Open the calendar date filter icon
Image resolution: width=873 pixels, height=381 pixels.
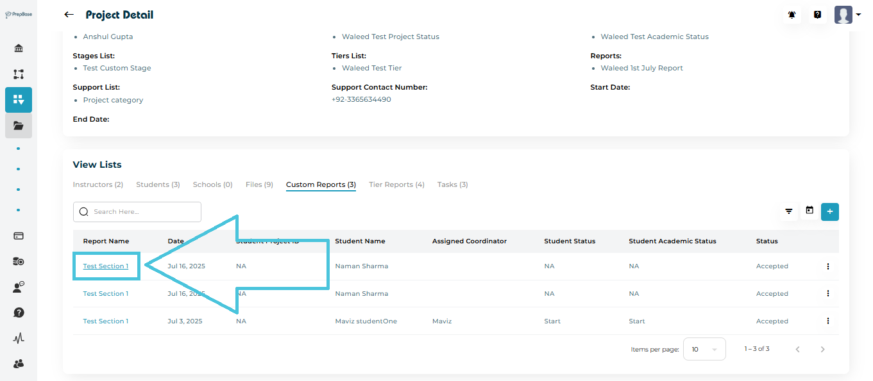(x=809, y=211)
